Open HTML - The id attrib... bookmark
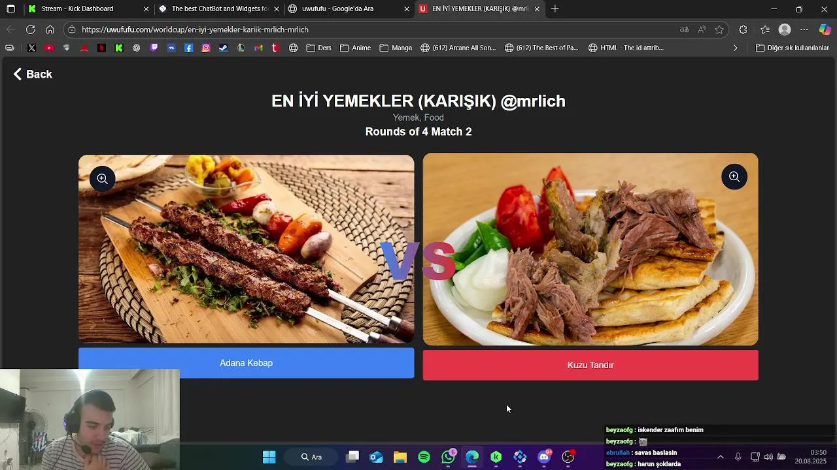 tap(626, 48)
